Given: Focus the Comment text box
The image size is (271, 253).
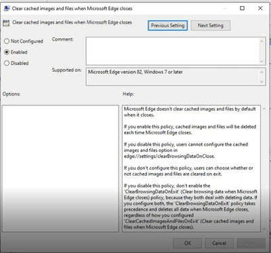Looking at the screenshot, I should pos(172,51).
